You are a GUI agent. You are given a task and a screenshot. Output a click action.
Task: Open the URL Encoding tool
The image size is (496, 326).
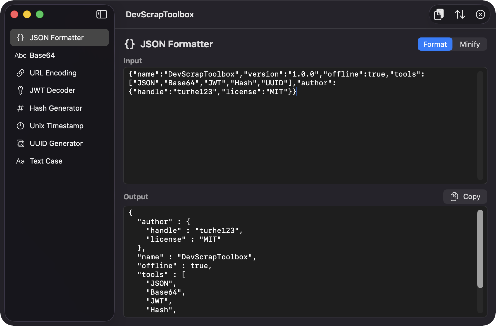(x=60, y=73)
